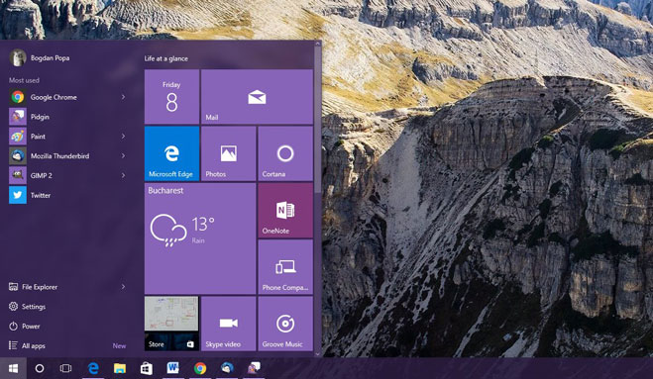Open Microsoft Edge from taskbar

coord(93,368)
